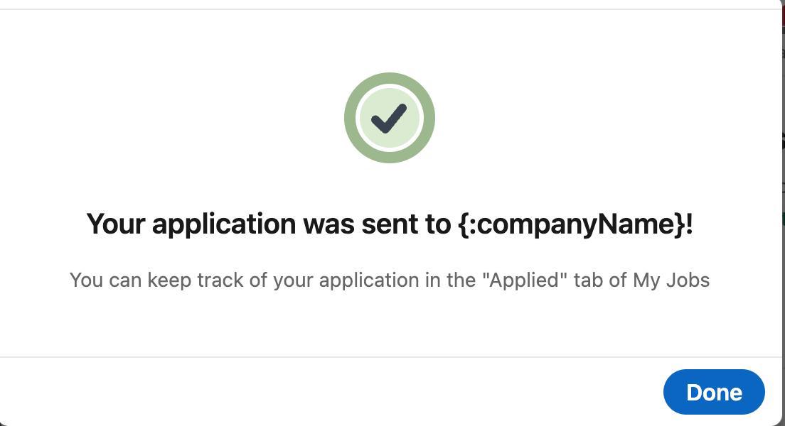Click the green success checkmark icon
785x426 pixels.
(x=390, y=117)
